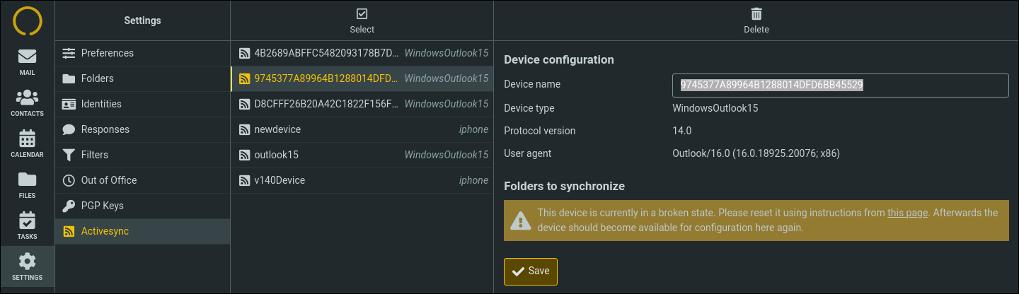Open the Contacts section
The height and width of the screenshot is (294, 1019).
click(27, 103)
